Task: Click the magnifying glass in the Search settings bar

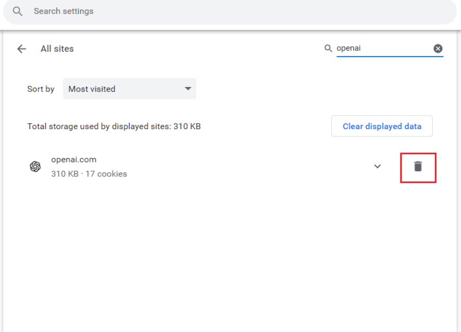Action: coord(17,11)
